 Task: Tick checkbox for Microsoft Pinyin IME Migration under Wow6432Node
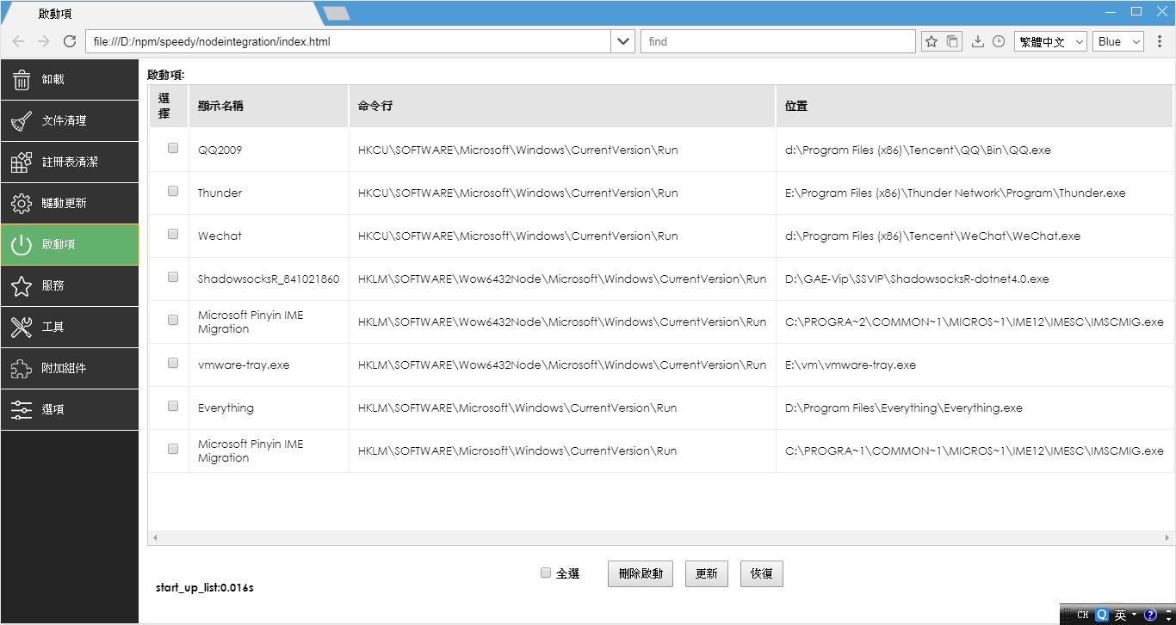click(173, 320)
